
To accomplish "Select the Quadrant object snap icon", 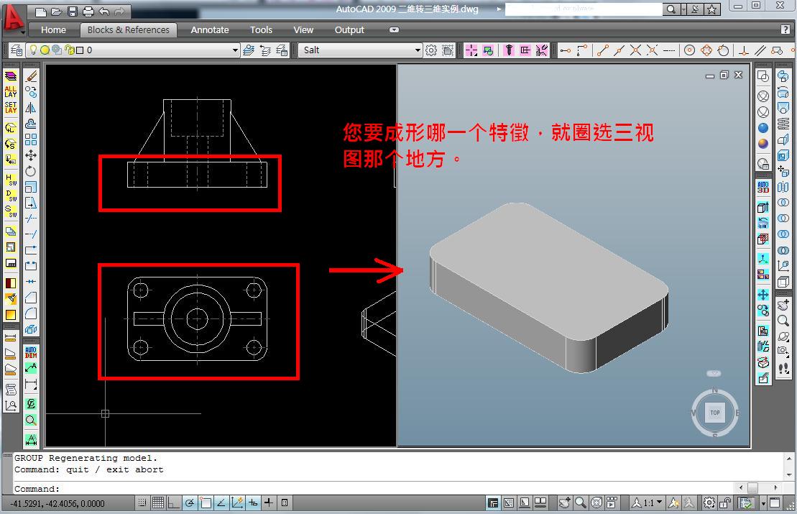I will click(x=706, y=50).
